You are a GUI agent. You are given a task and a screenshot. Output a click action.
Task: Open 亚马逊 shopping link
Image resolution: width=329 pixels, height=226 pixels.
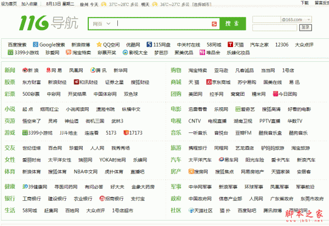tap(221, 71)
